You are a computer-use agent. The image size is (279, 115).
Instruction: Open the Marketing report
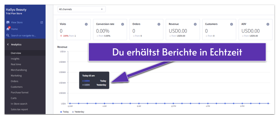(x=16, y=76)
